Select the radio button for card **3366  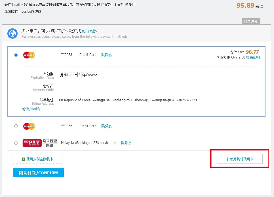pyautogui.click(x=16, y=126)
